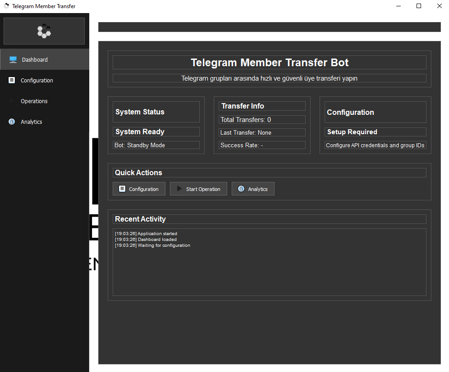The image size is (449, 372).
Task: Close the Telegram Member Transfer window
Action: pyautogui.click(x=439, y=6)
